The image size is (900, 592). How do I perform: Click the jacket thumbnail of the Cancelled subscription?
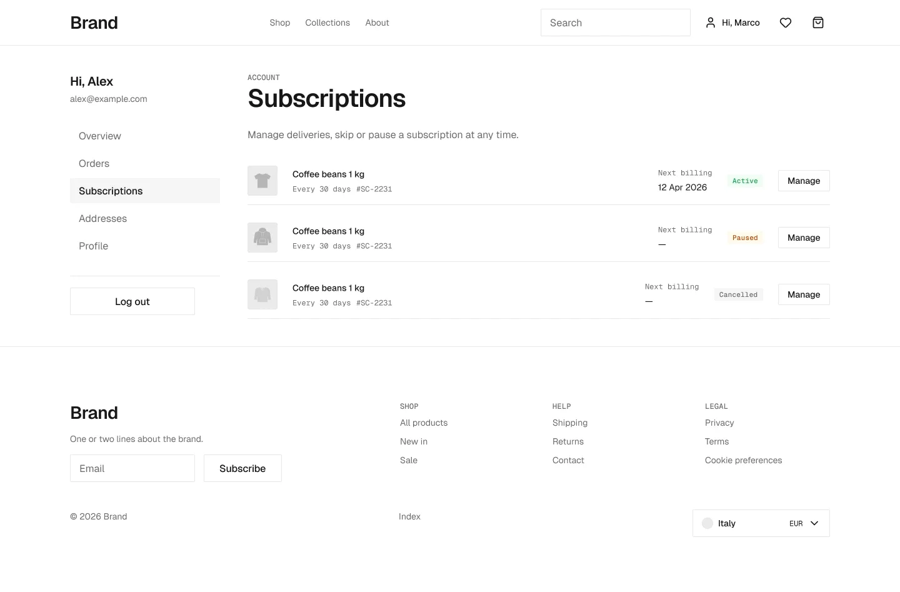click(262, 294)
